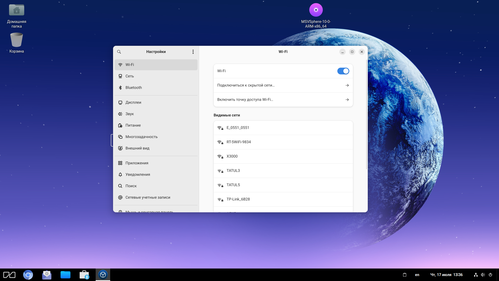Click the Звук speaker icon in sidebar
The height and width of the screenshot is (281, 499).
(x=120, y=114)
